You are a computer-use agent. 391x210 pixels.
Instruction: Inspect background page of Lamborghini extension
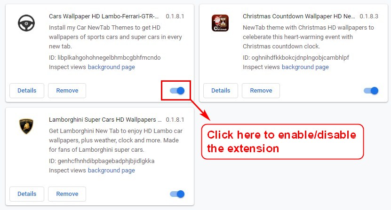coord(111,171)
